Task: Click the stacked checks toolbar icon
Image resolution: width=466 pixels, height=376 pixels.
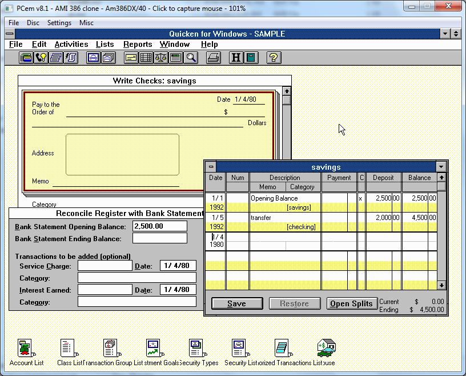Action: tap(109, 58)
